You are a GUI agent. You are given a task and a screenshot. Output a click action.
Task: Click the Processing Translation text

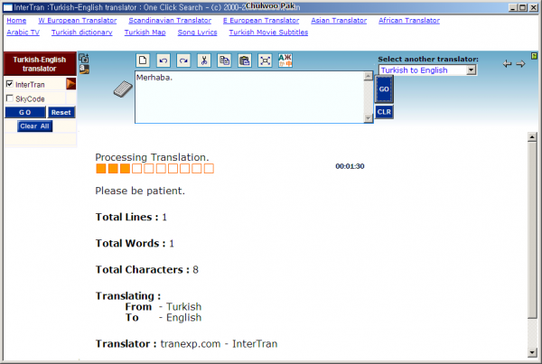point(152,157)
